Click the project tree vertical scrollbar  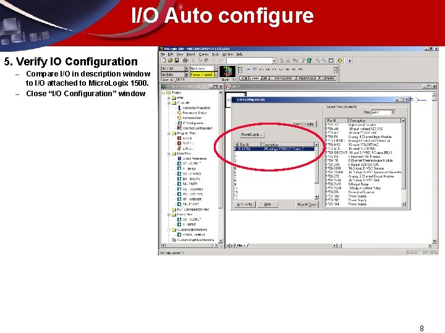point(221,167)
